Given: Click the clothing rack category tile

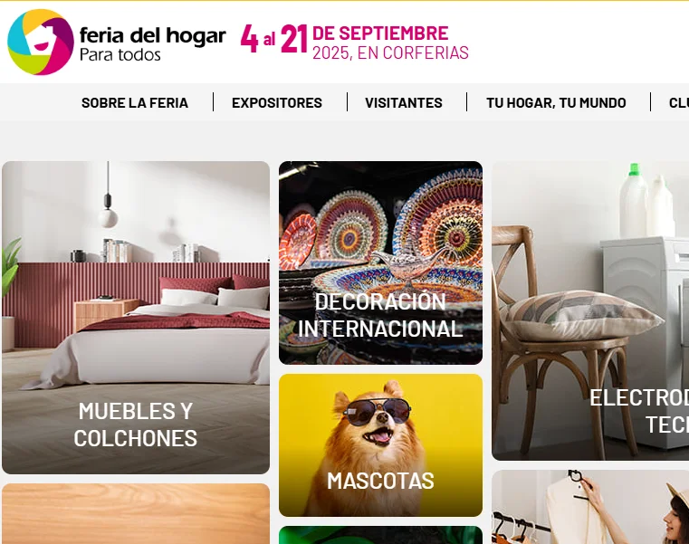Looking at the screenshot, I should point(590,507).
